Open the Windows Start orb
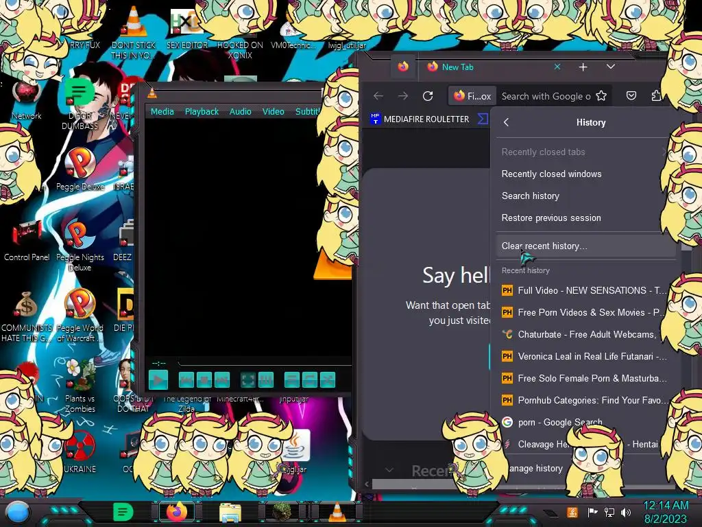The width and height of the screenshot is (702, 527). [x=17, y=512]
